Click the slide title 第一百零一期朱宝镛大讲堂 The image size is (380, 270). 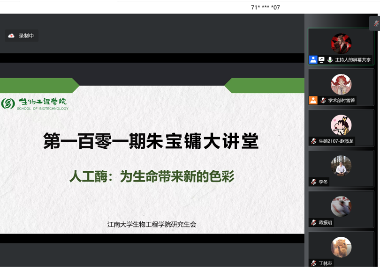[151, 141]
